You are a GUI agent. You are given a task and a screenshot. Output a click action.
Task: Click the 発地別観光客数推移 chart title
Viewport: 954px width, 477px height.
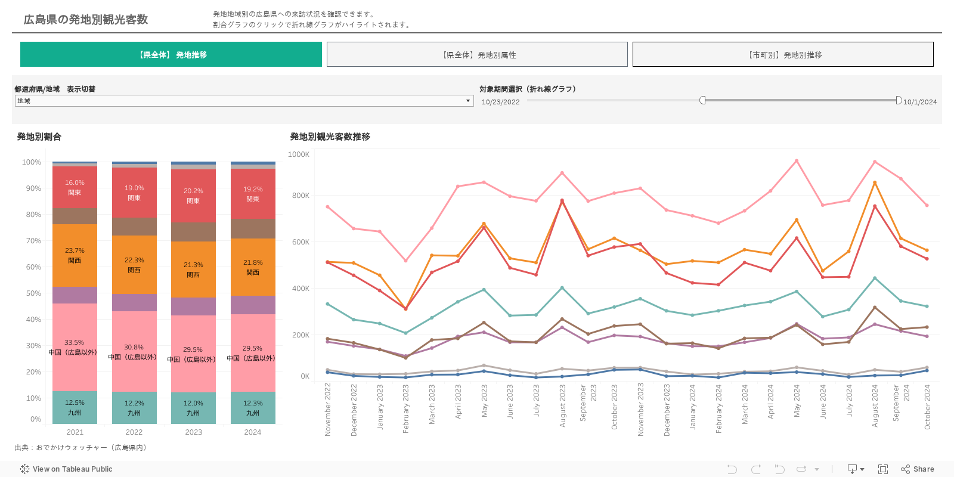330,137
